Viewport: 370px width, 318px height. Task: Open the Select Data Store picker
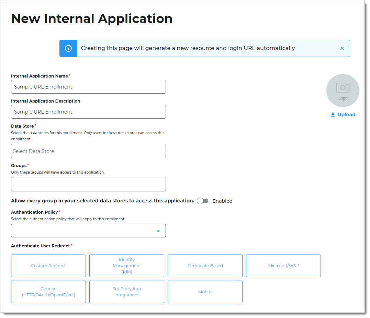tap(88, 151)
